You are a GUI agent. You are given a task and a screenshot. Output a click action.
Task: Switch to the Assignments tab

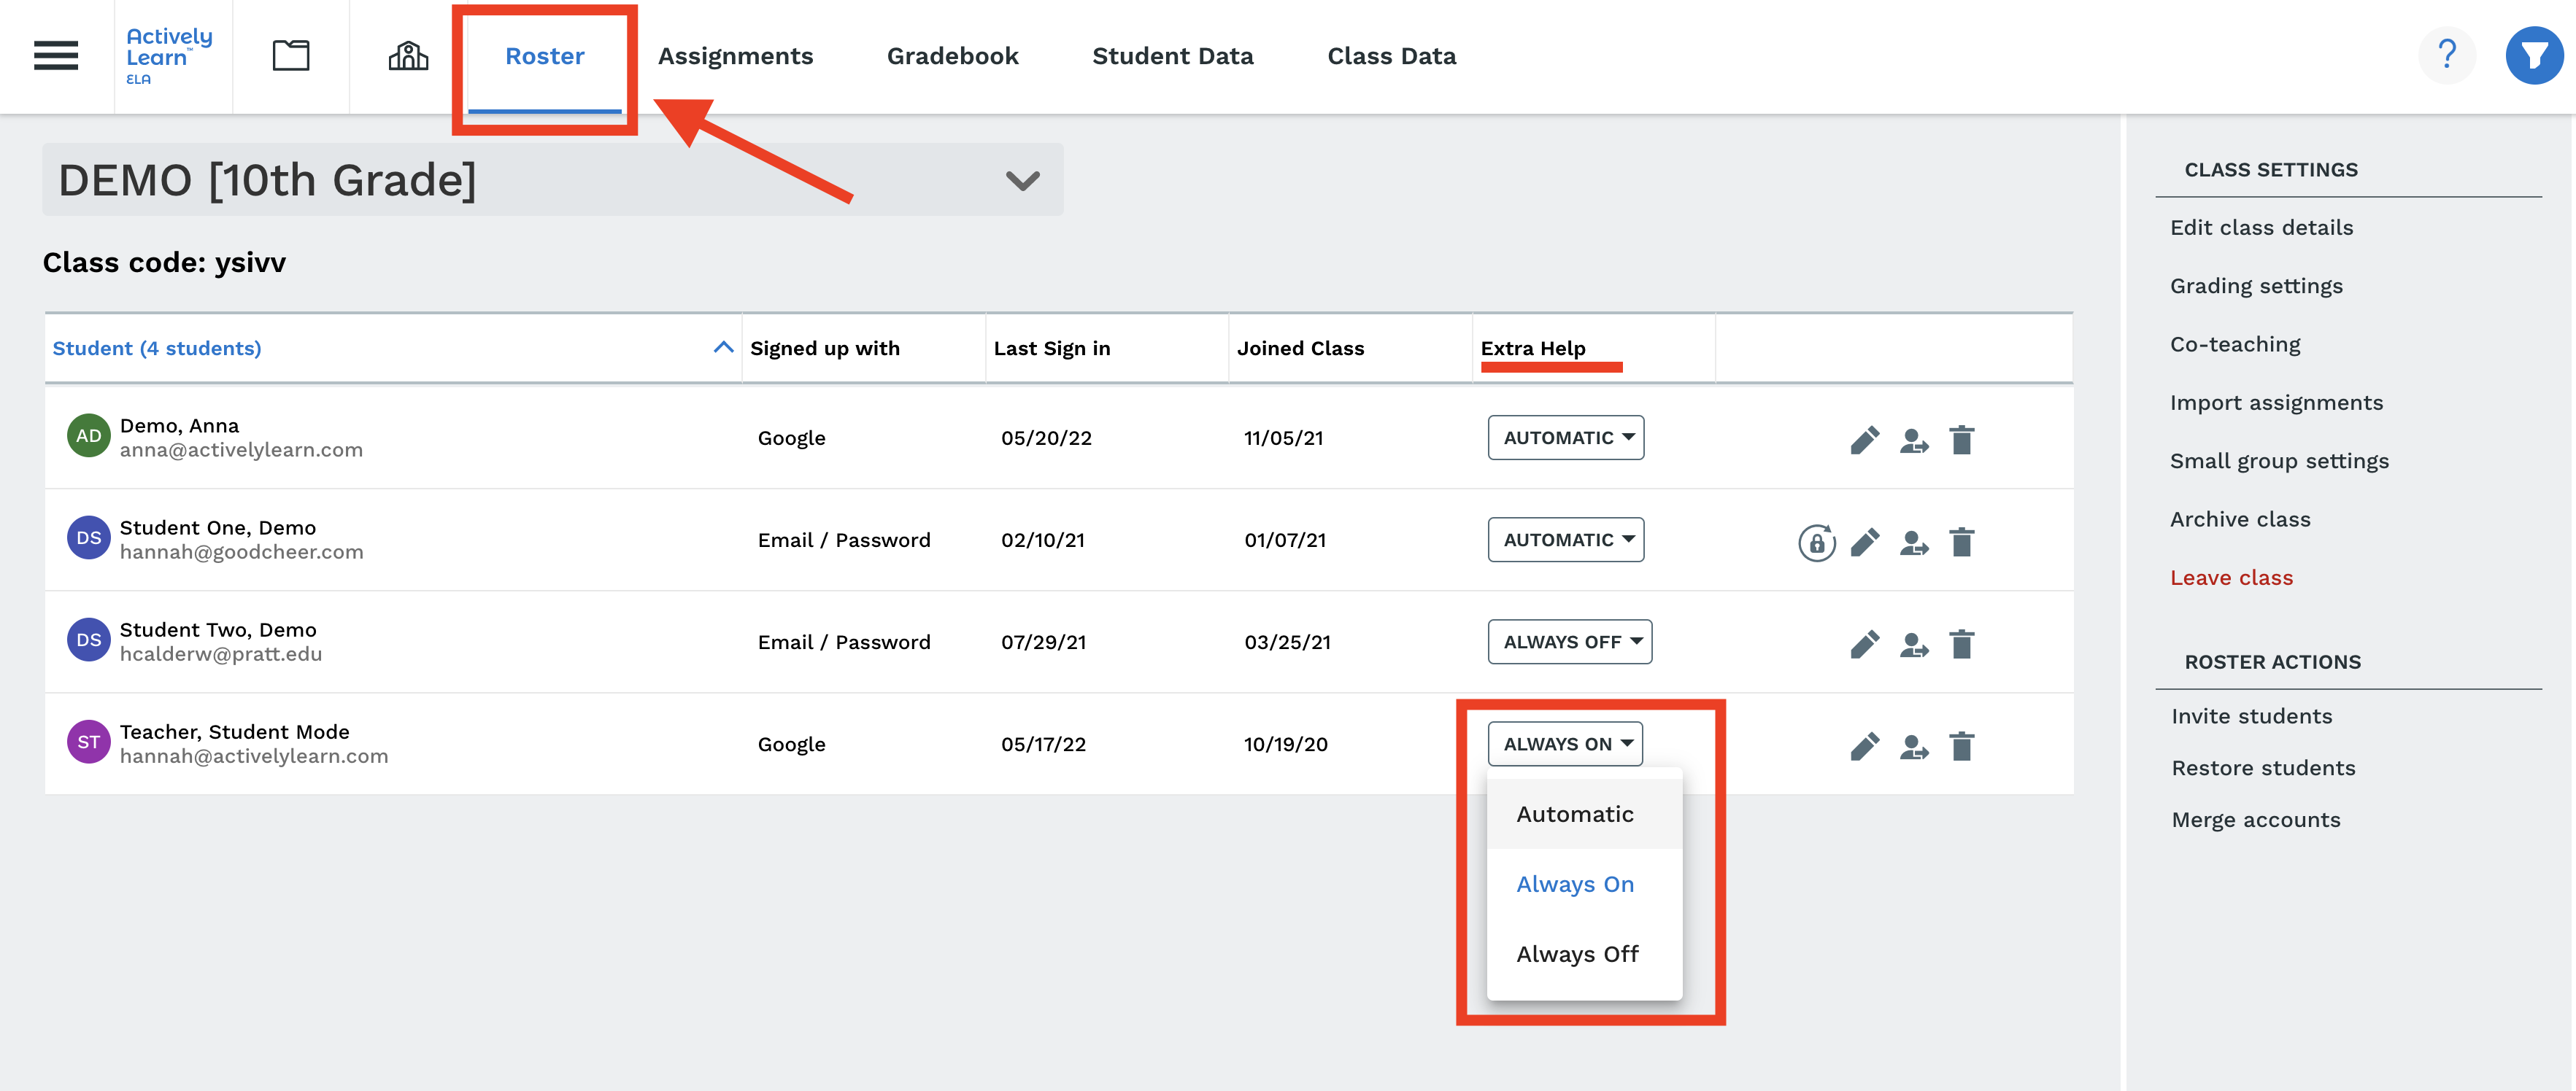tap(735, 56)
